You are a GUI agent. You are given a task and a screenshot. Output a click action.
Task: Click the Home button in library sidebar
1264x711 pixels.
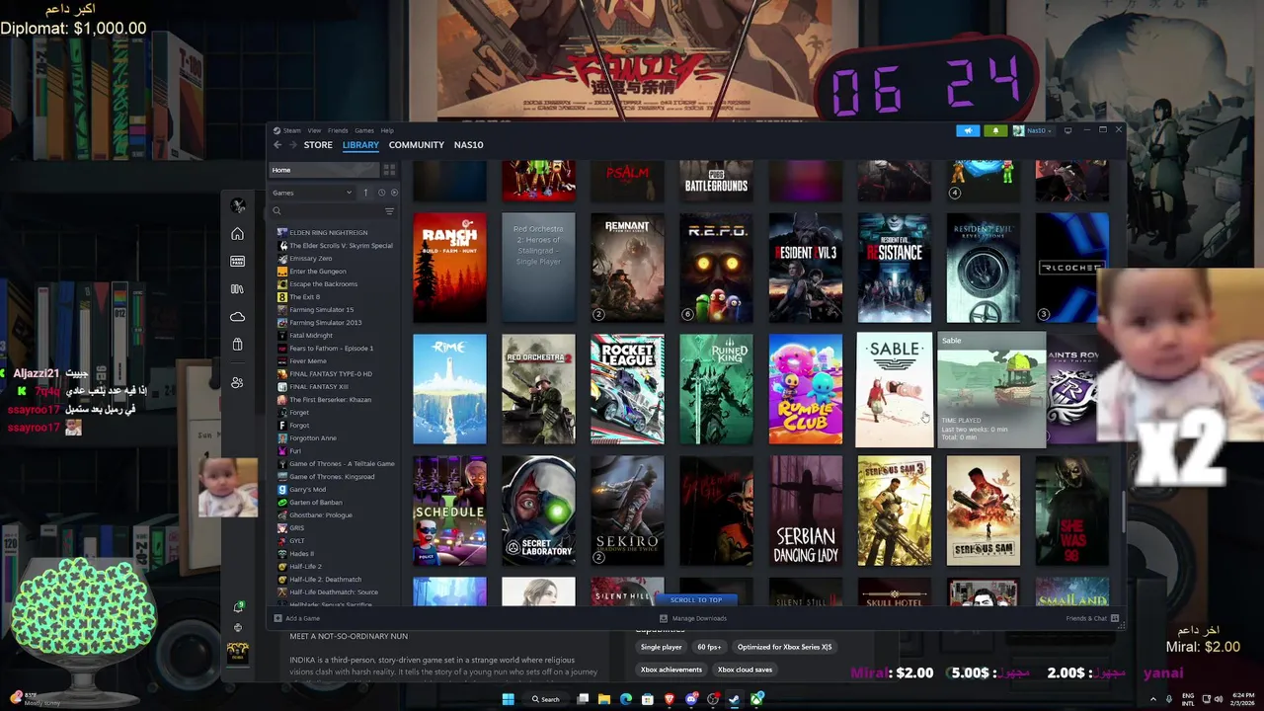(x=324, y=170)
